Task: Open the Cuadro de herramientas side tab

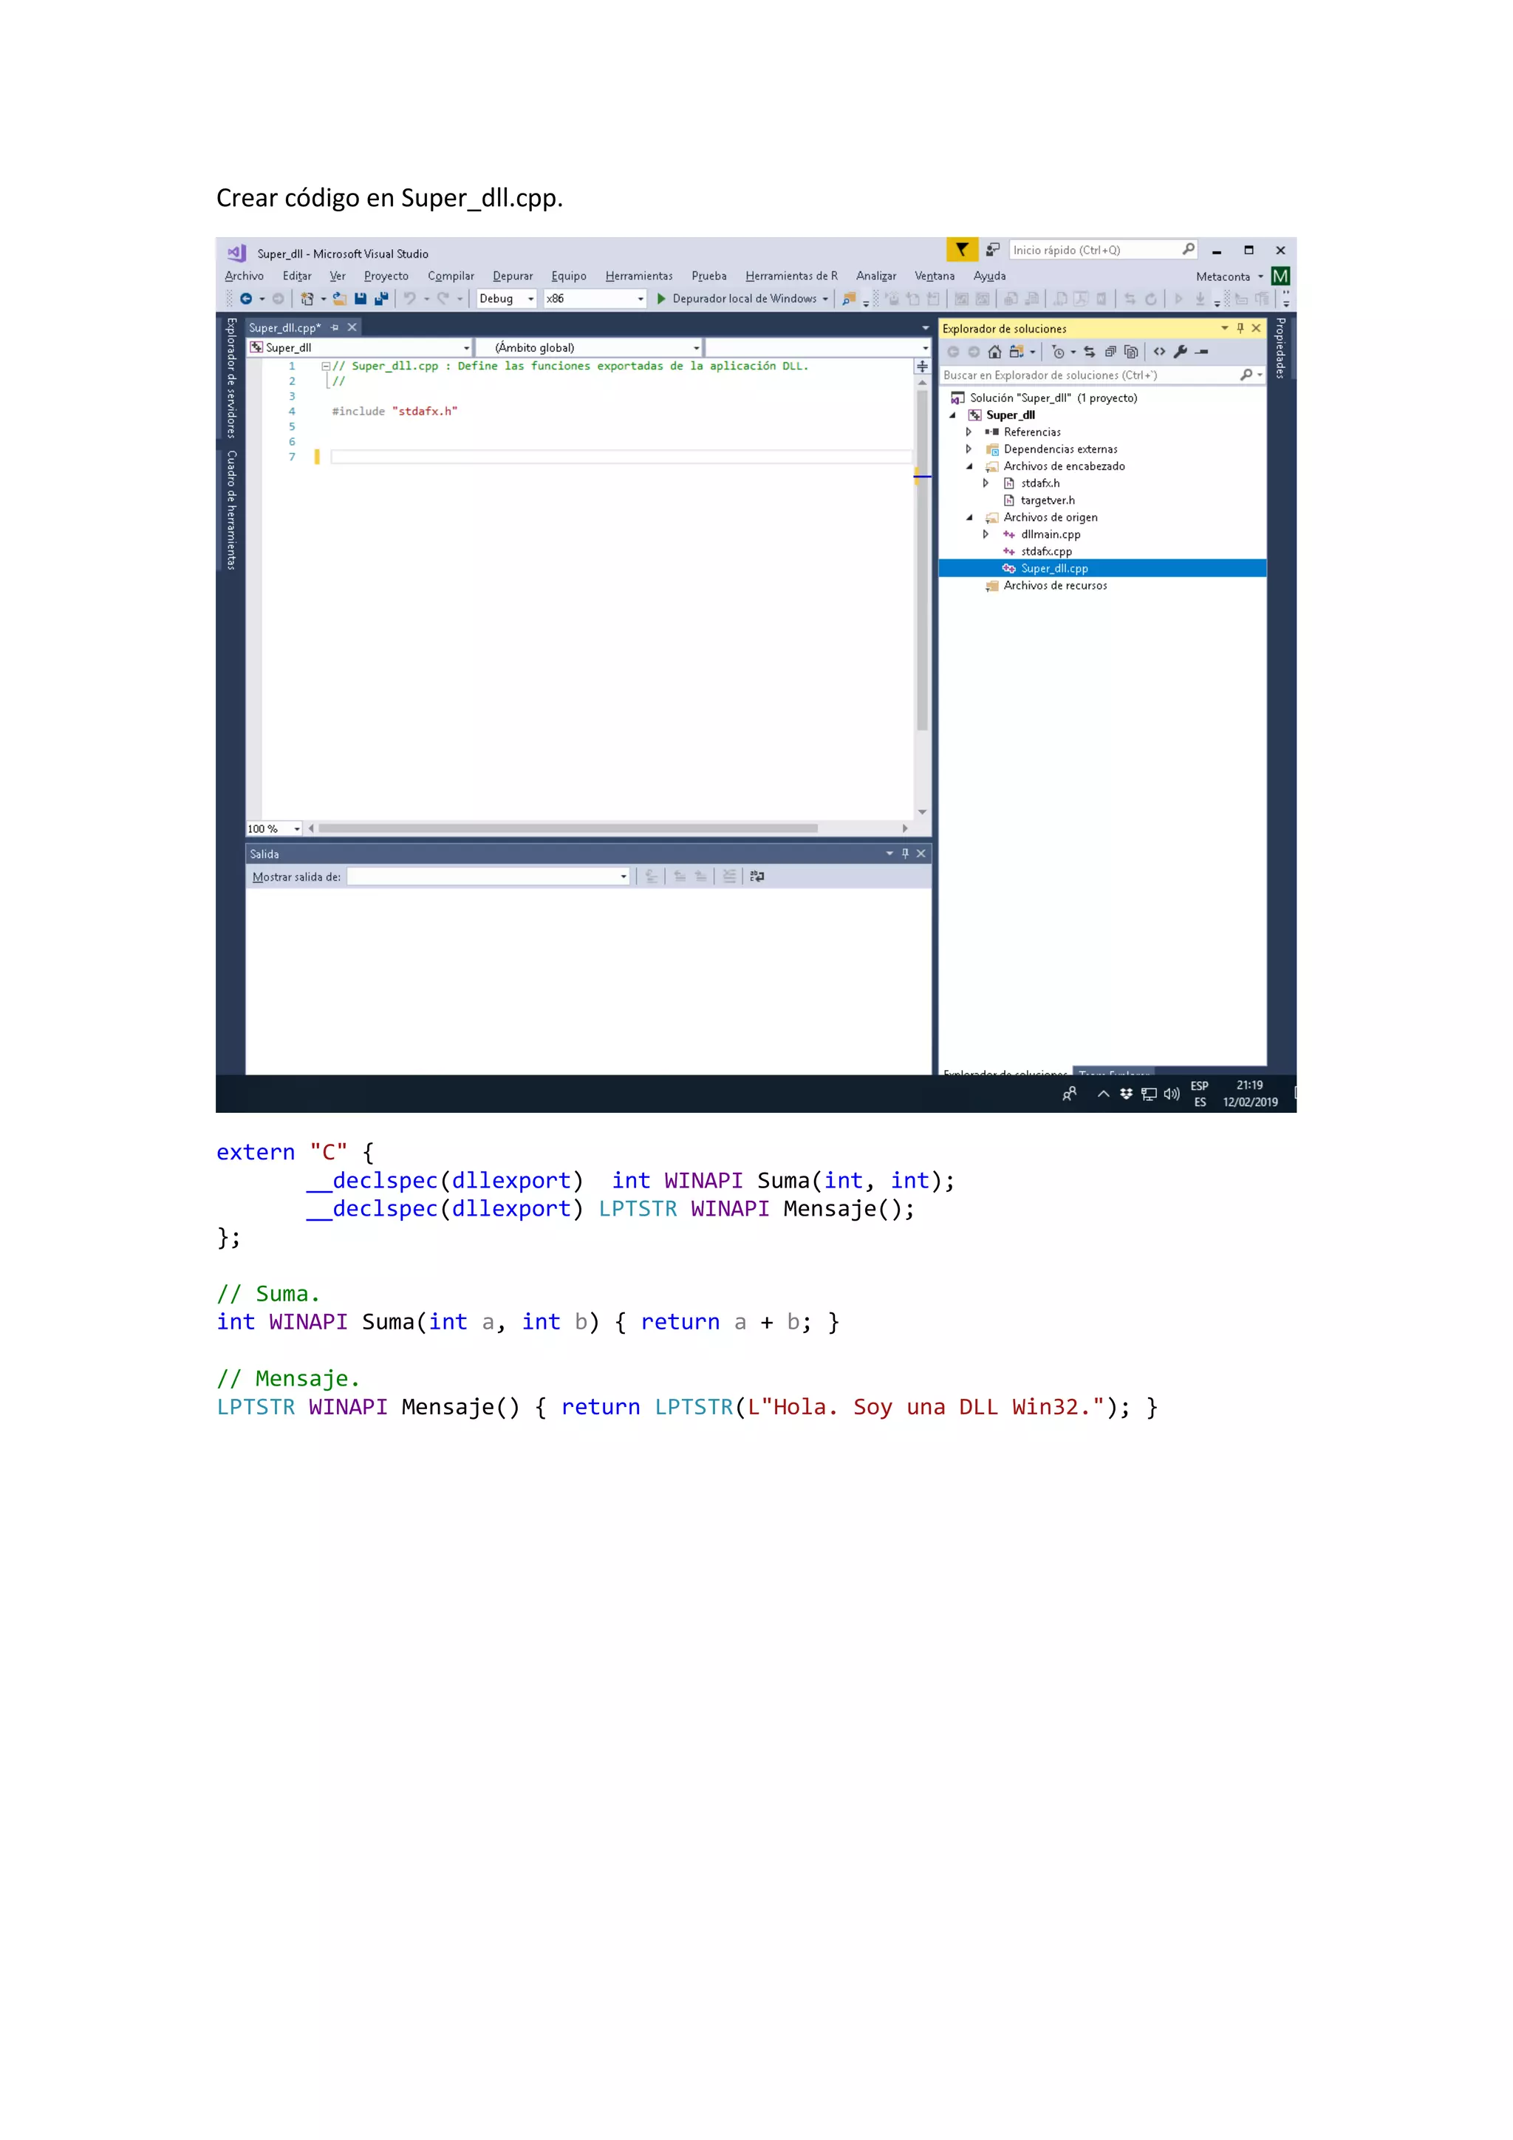Action: pos(231,510)
